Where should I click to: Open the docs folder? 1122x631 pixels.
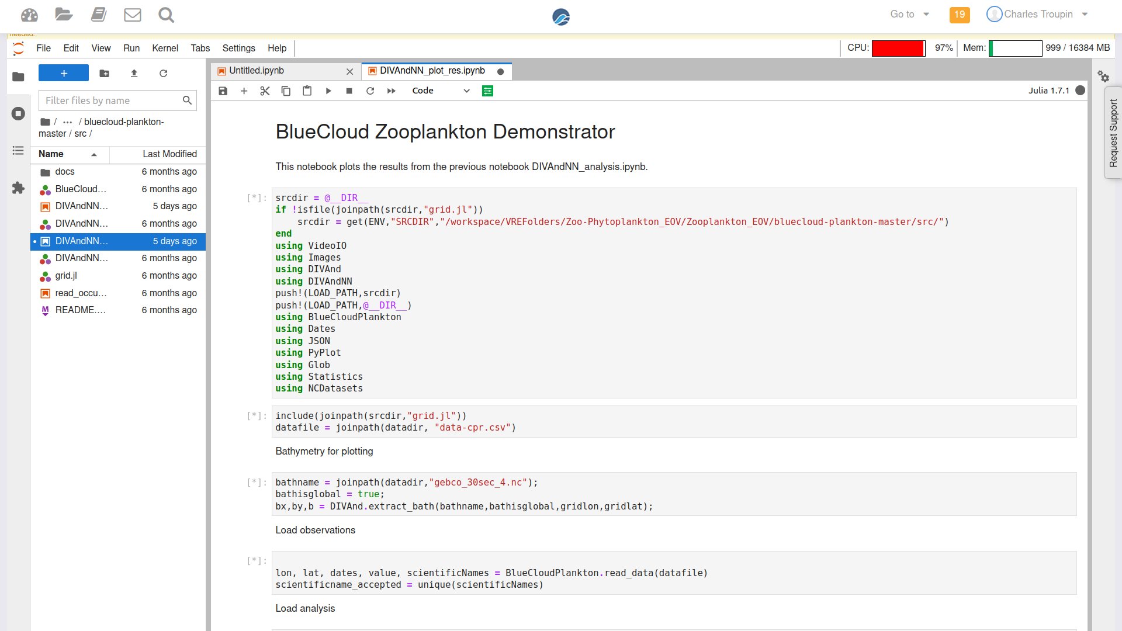pos(118,172)
